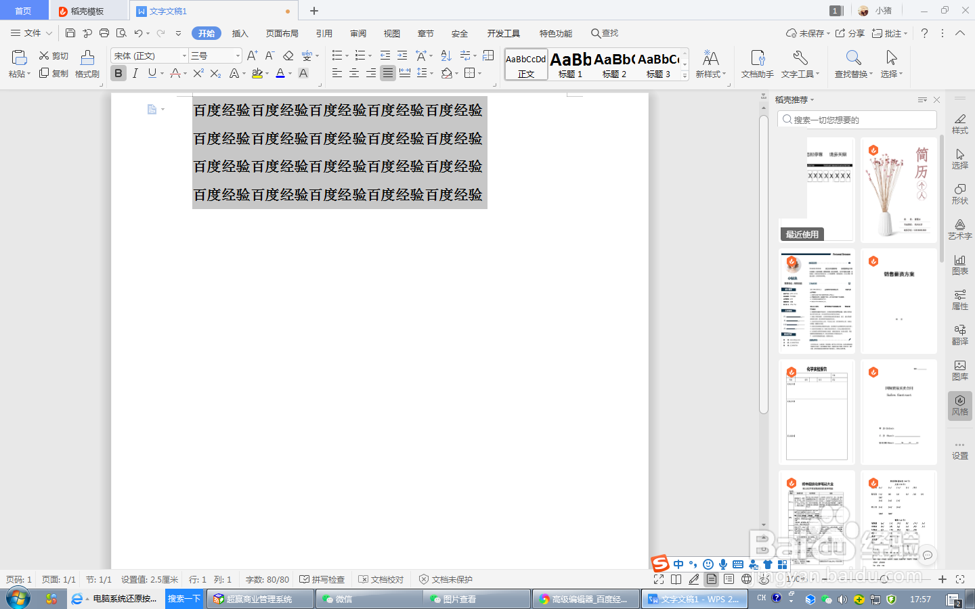The width and height of the screenshot is (975, 609).
Task: Toggle superscript formatting
Action: 198,73
